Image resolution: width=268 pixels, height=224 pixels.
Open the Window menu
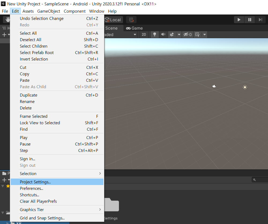click(96, 11)
